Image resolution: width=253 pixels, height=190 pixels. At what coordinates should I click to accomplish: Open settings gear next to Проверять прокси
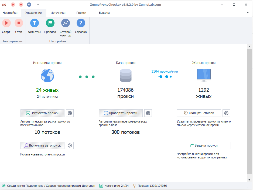pyautogui.click(x=148, y=113)
